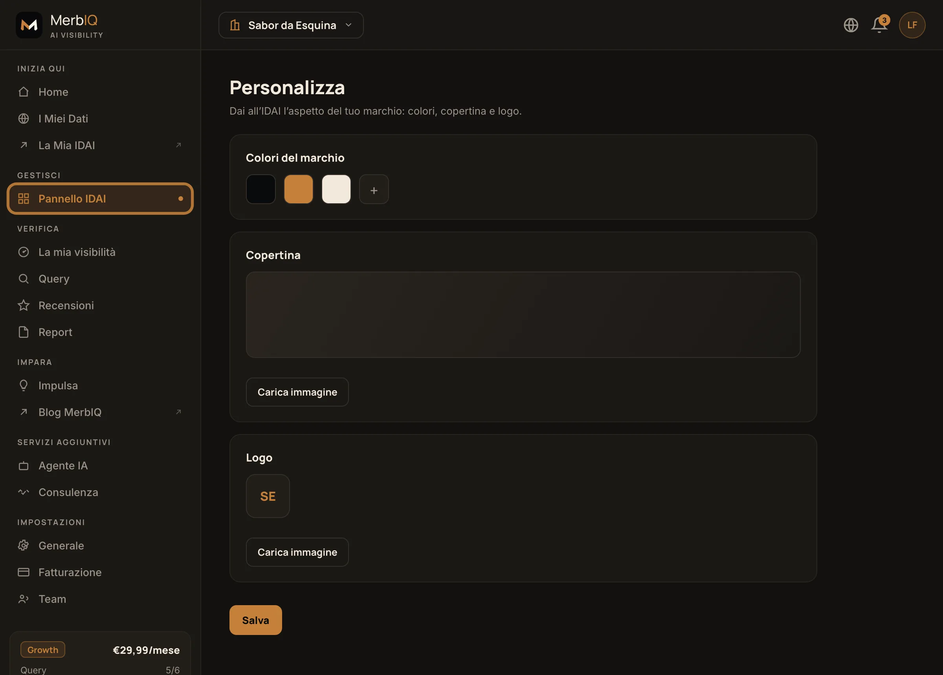Click Carica immagine under Logo
Image resolution: width=943 pixels, height=675 pixels.
pyautogui.click(x=297, y=552)
